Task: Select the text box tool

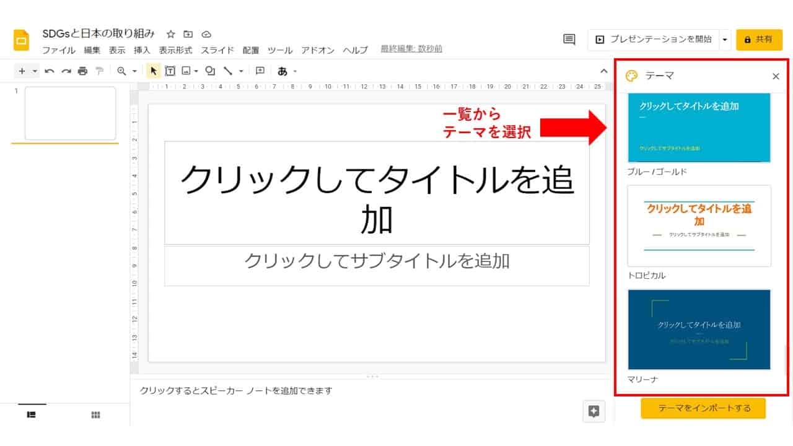Action: pos(170,71)
